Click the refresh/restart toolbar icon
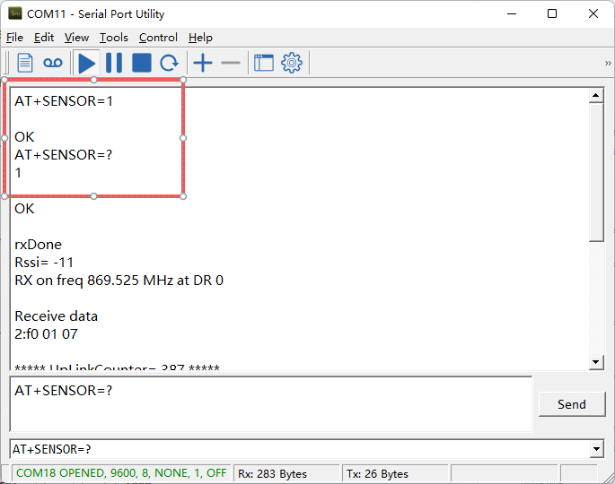 coord(169,63)
